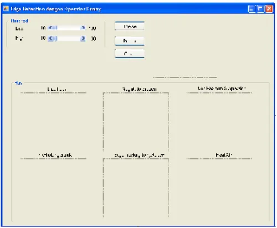The height and width of the screenshot is (228, 277).
Task: Click the lowest of the three stacked buttons
Action: tap(130, 54)
